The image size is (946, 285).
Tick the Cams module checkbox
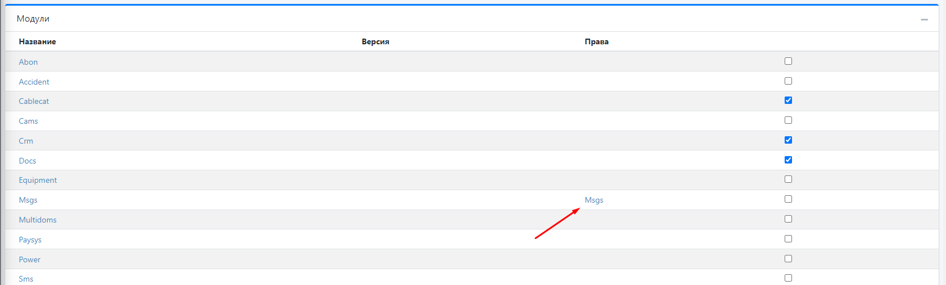point(788,120)
